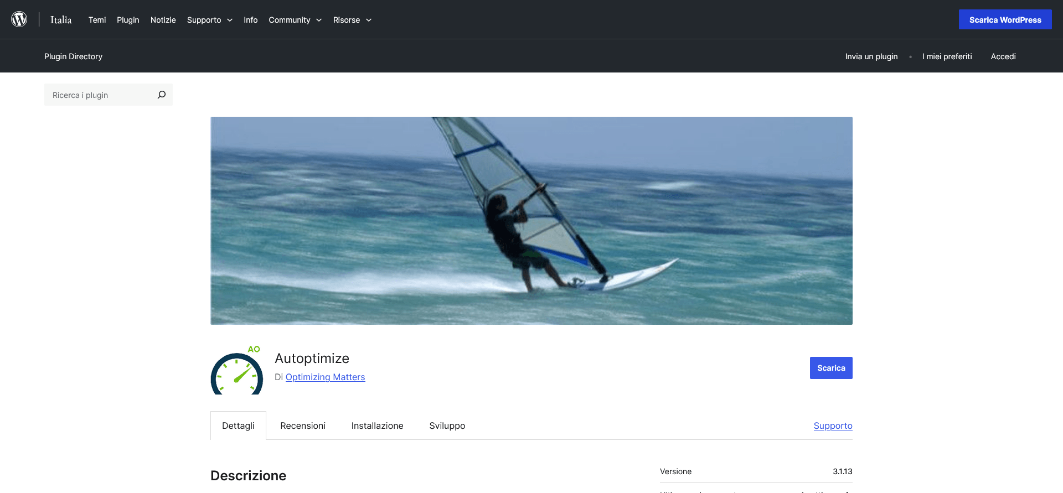This screenshot has width=1063, height=493.
Task: Open the Temi menu item
Action: (97, 20)
